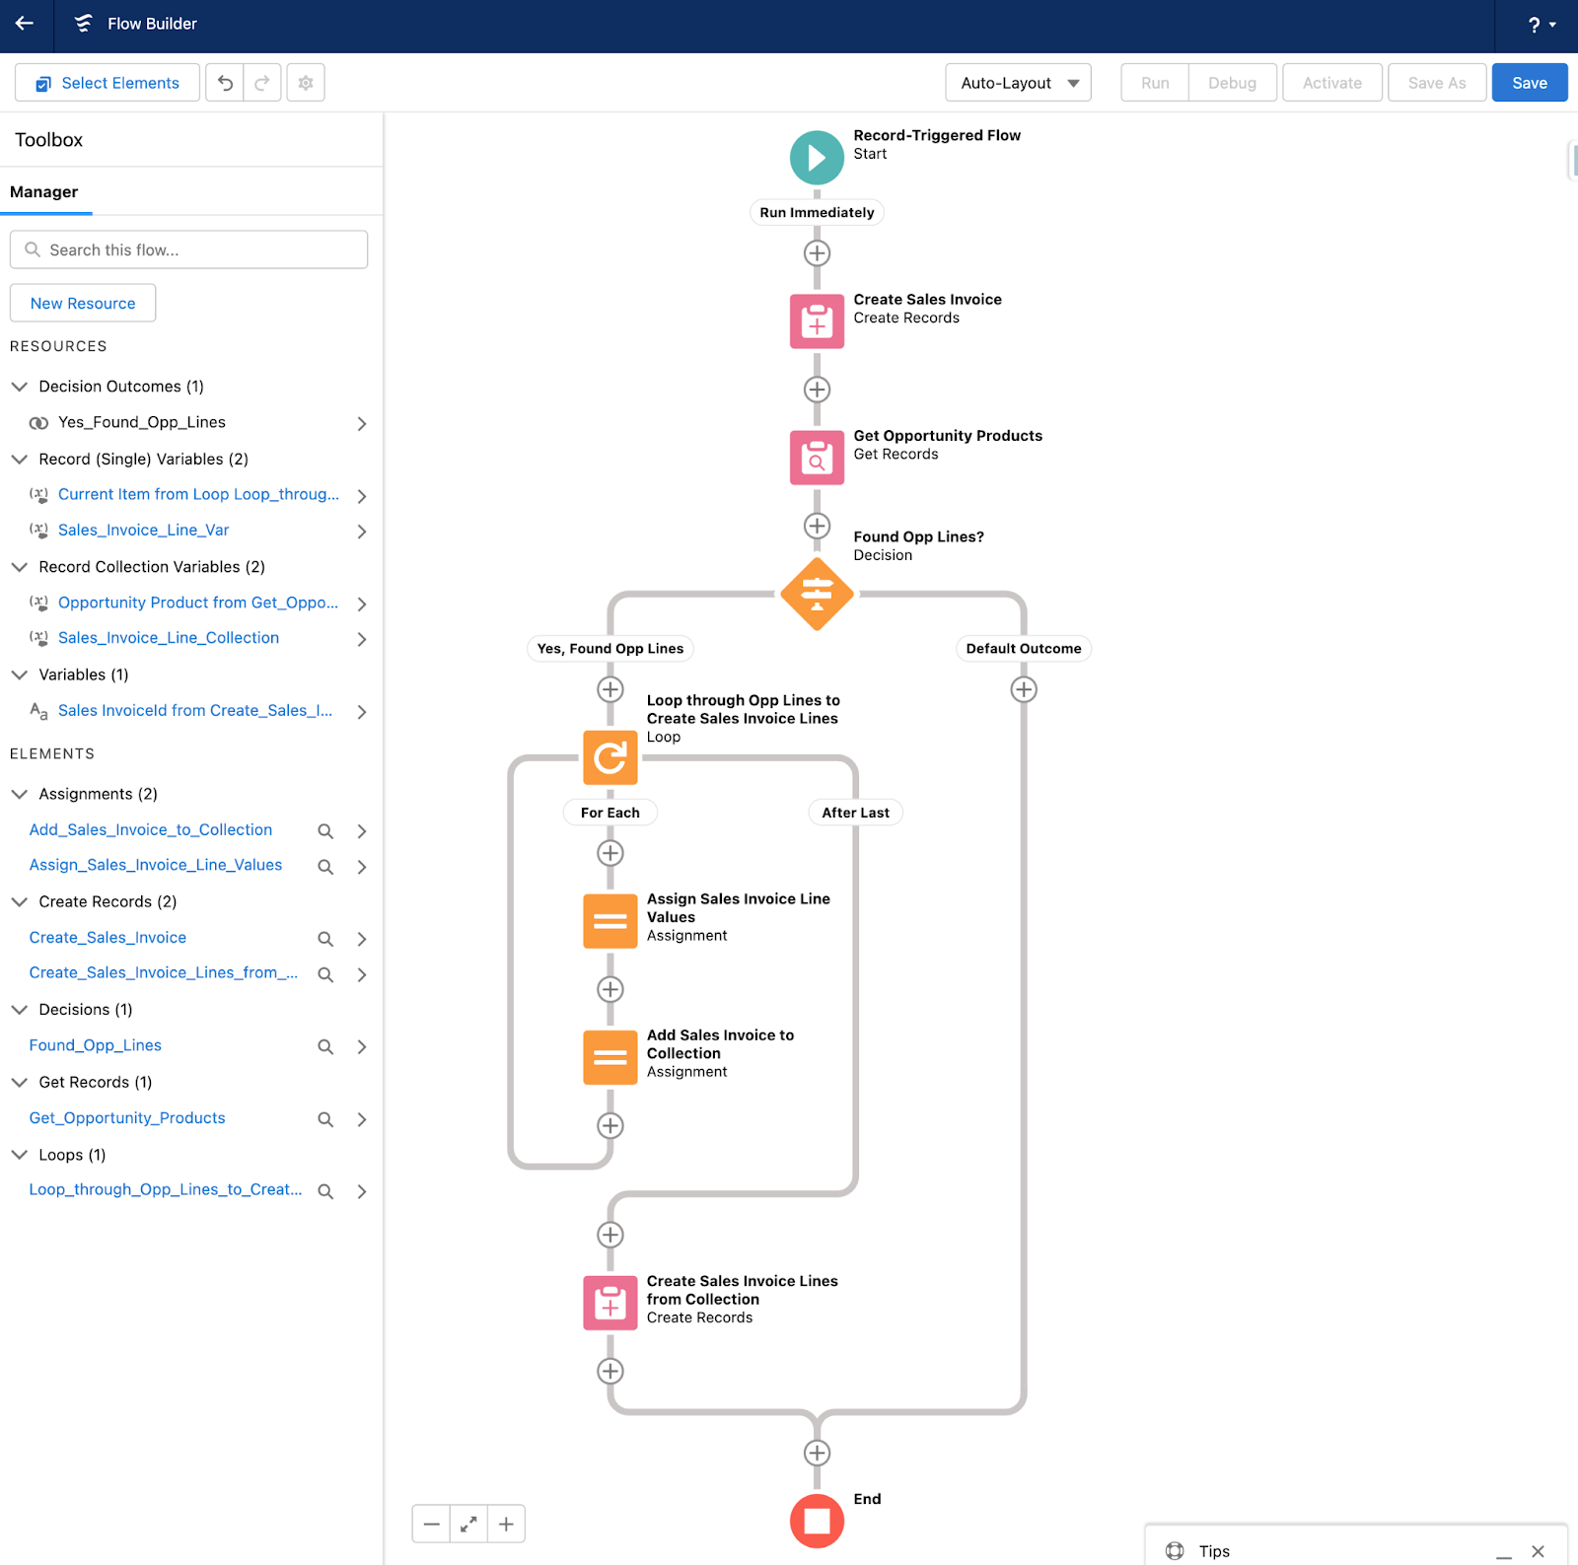Collapse the Loops section
The width and height of the screenshot is (1578, 1565).
point(20,1154)
